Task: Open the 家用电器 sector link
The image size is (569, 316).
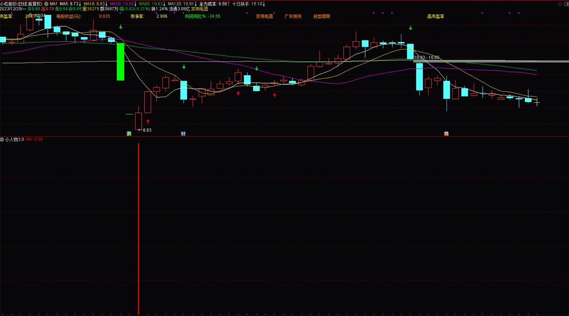Action: tap(264, 16)
